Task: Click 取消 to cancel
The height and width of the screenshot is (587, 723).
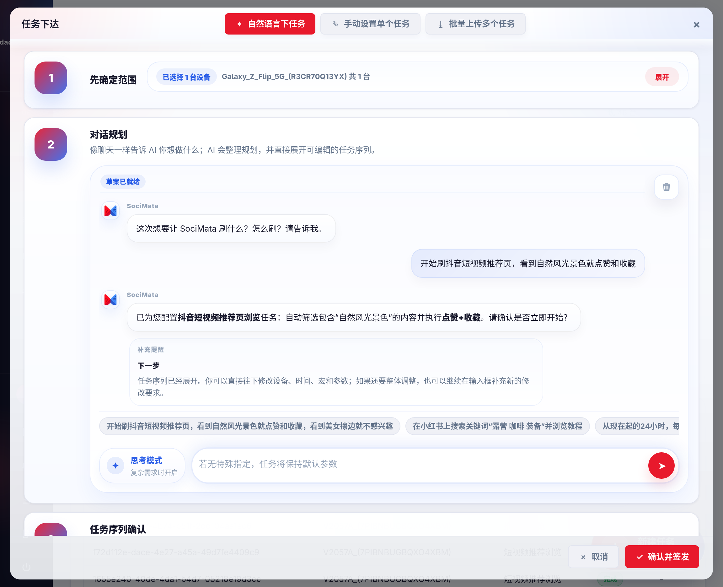Action: [x=593, y=557]
